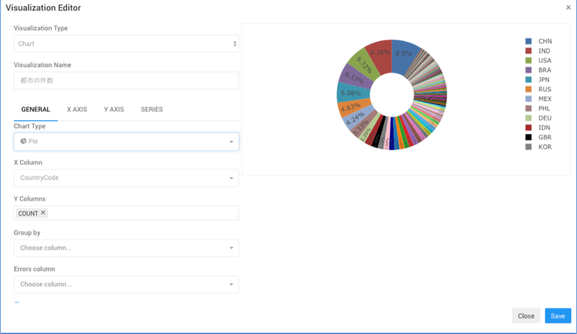
Task: Click the Close button
Action: click(526, 315)
